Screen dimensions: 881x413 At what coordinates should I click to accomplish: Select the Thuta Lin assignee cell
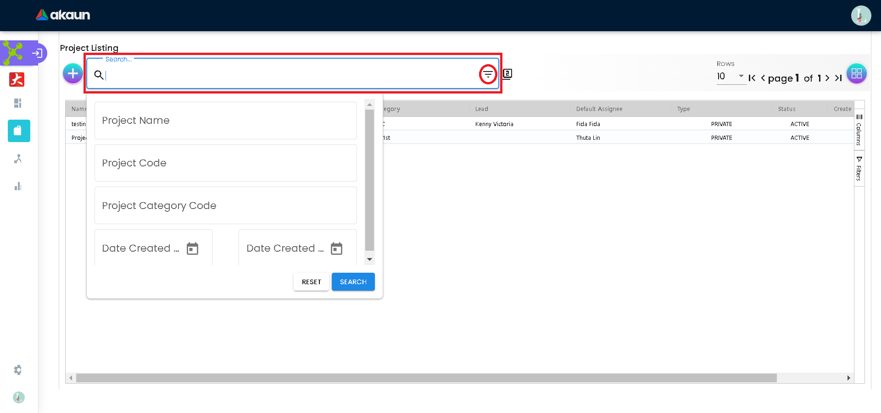(588, 138)
